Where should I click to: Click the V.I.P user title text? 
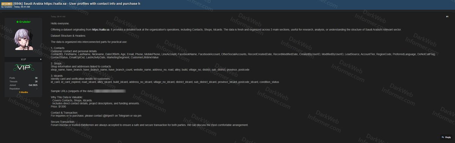(24, 59)
